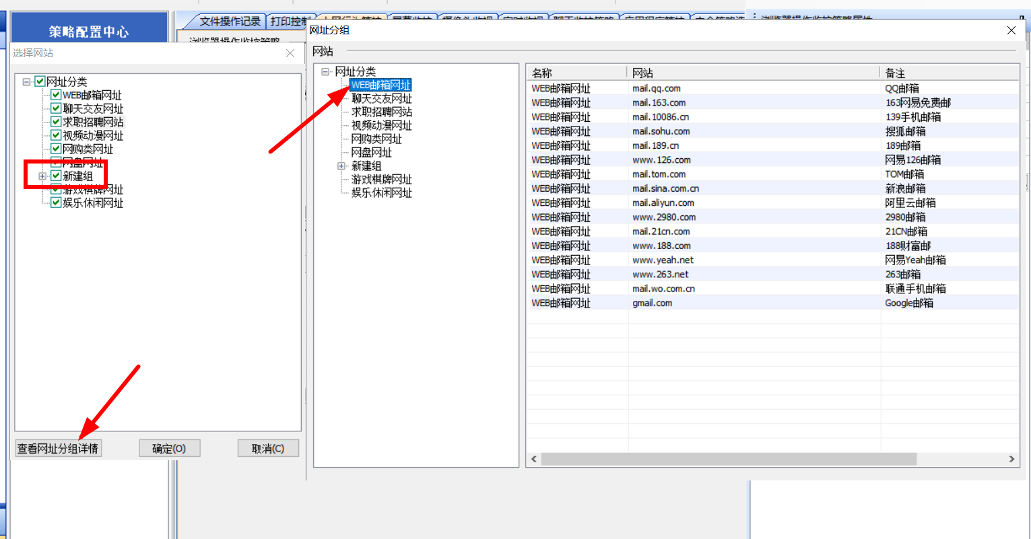The height and width of the screenshot is (539, 1031).
Task: Click left arrow of horizontal scrollbar
Action: (x=534, y=459)
